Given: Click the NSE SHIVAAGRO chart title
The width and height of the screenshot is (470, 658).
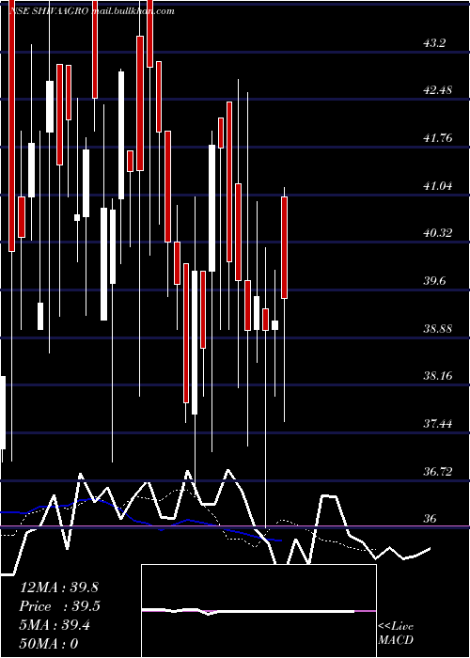Looking at the screenshot, I should click(91, 11).
